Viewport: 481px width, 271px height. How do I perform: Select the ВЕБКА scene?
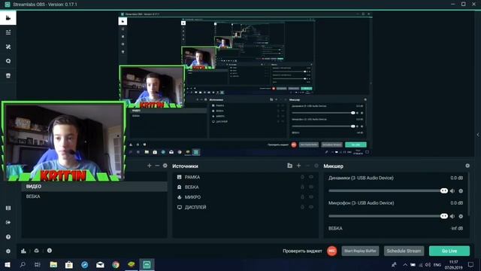point(95,196)
